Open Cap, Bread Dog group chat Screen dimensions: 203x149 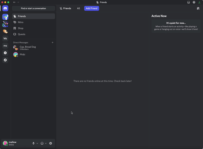pyautogui.click(x=33, y=48)
